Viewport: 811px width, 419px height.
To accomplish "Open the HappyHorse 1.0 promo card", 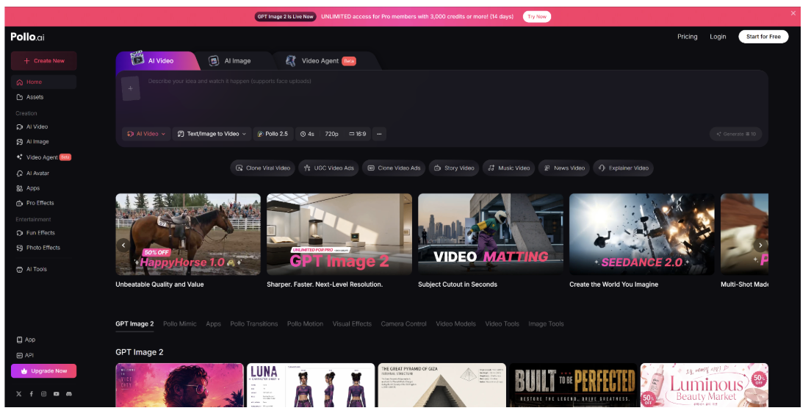I will point(188,234).
